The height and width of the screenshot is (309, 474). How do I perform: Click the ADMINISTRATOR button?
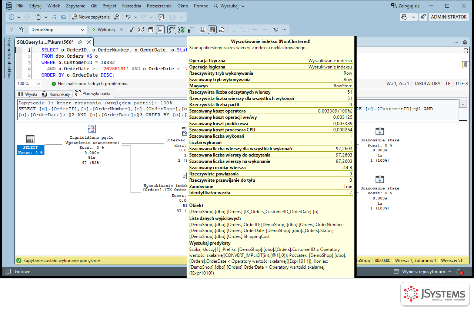[x=449, y=17]
